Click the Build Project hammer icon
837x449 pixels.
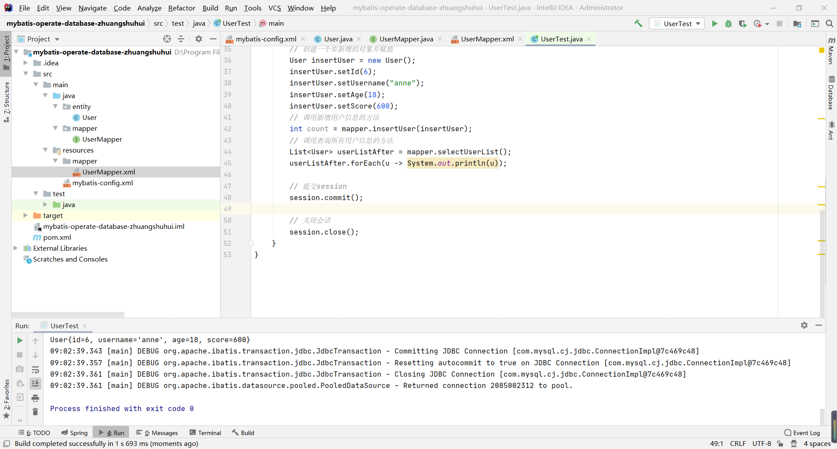638,24
